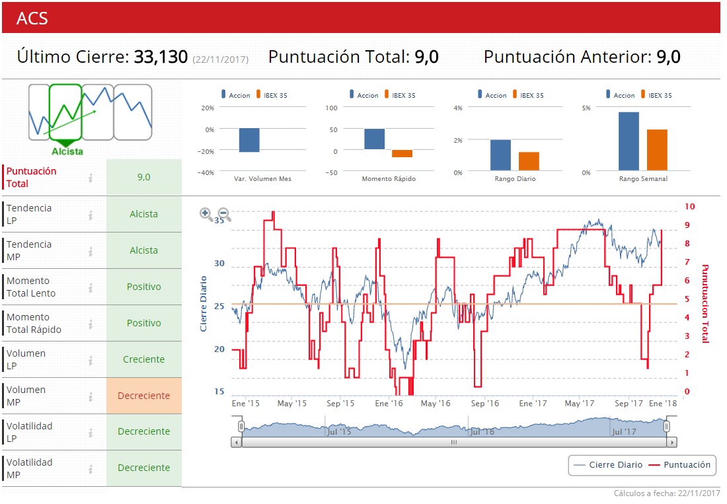Zoom in on the price chart

click(206, 214)
